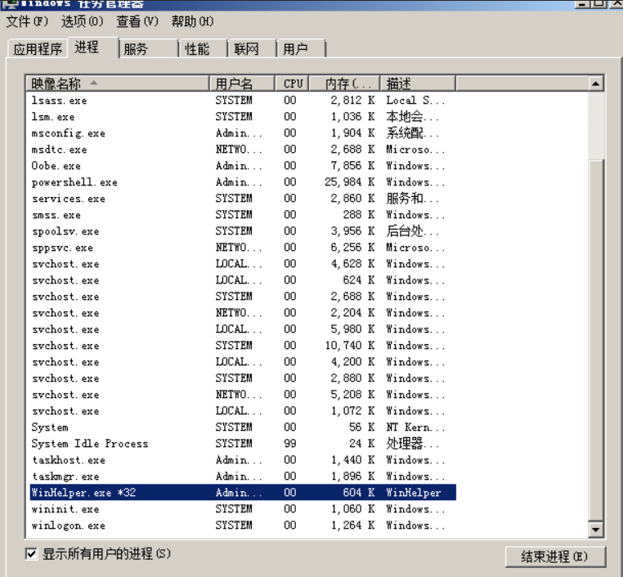Click svchost.exe row using 10,740 K

point(241,346)
